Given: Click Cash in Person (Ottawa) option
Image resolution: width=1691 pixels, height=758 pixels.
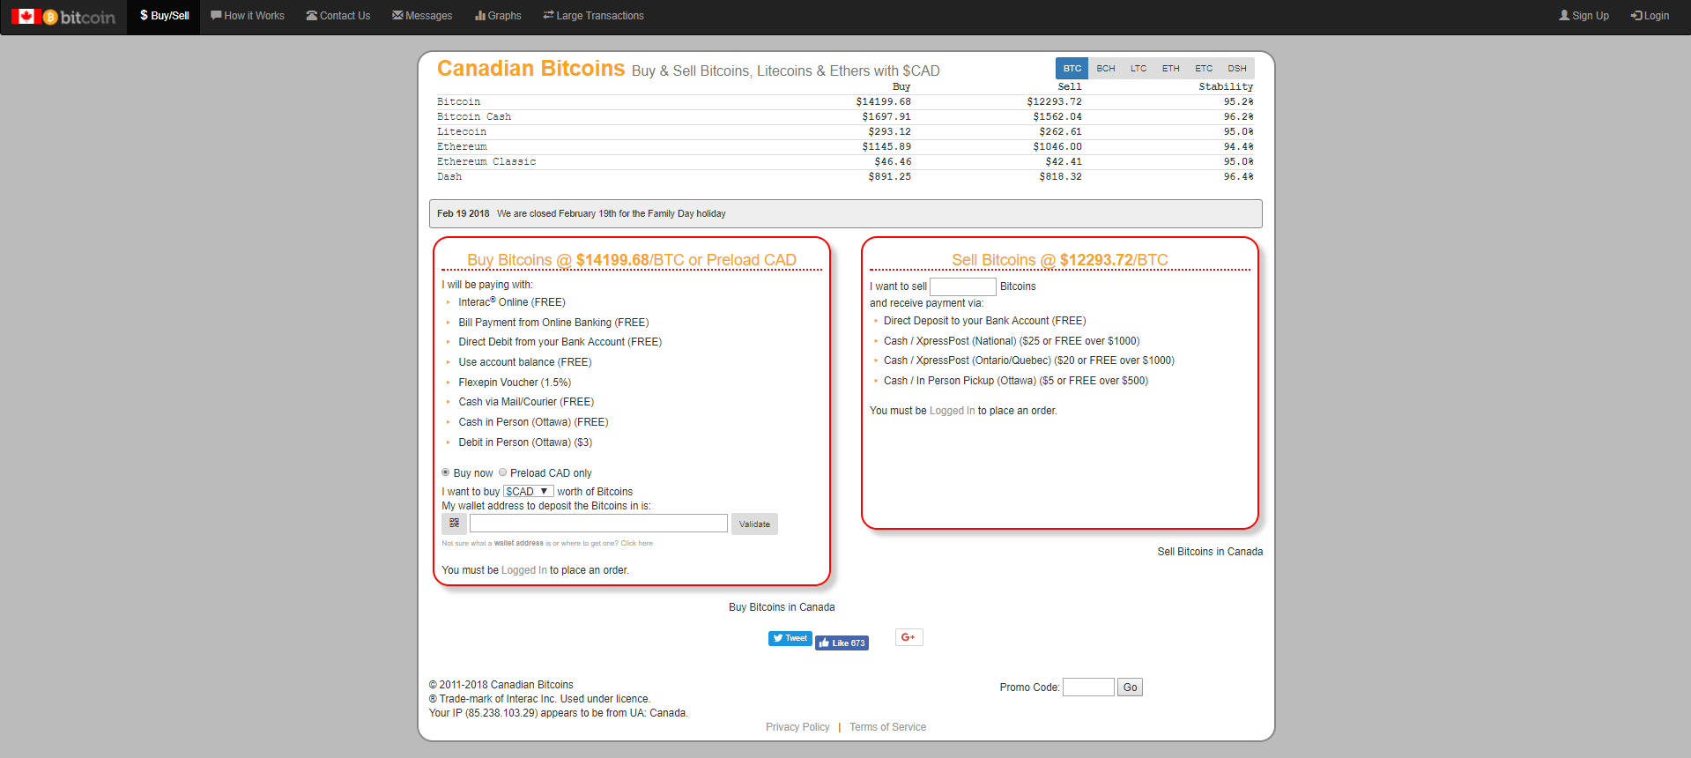Looking at the screenshot, I should coord(533,422).
